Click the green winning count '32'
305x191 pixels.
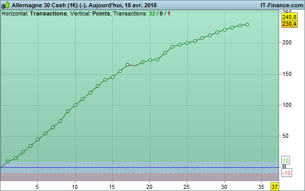point(152,13)
